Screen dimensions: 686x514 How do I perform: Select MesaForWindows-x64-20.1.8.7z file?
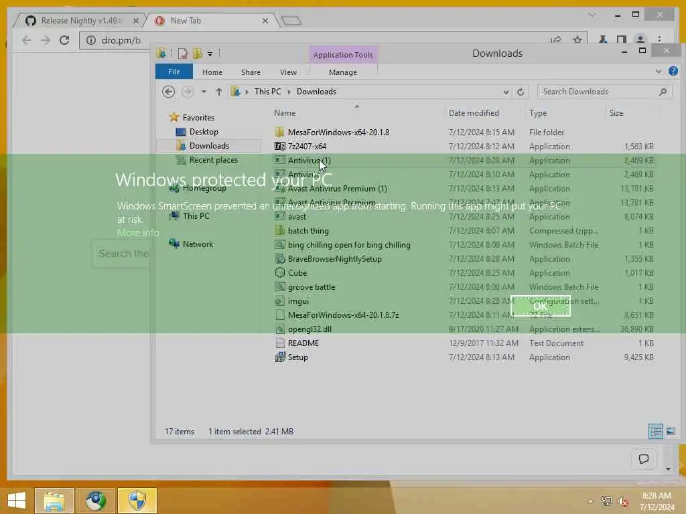point(343,315)
